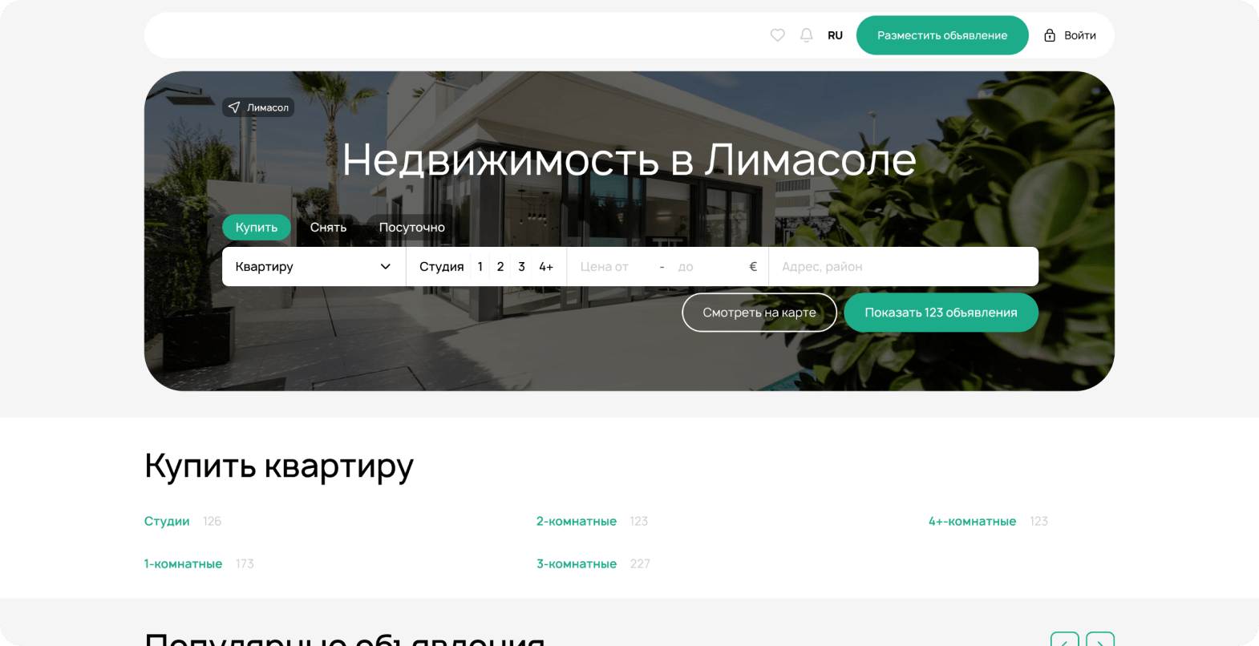Image resolution: width=1259 pixels, height=646 pixels.
Task: Go to next popular listings slide
Action: click(1100, 639)
